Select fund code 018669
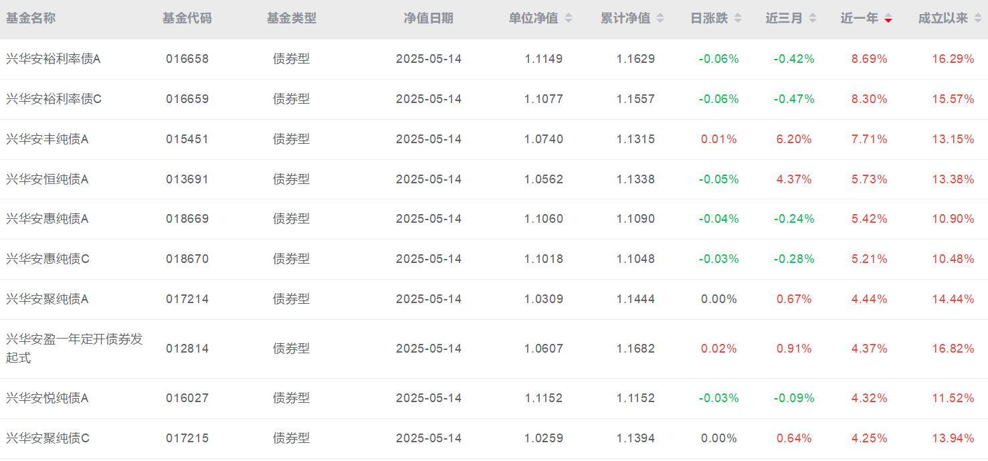Viewport: 988px width, 461px height. pos(187,219)
